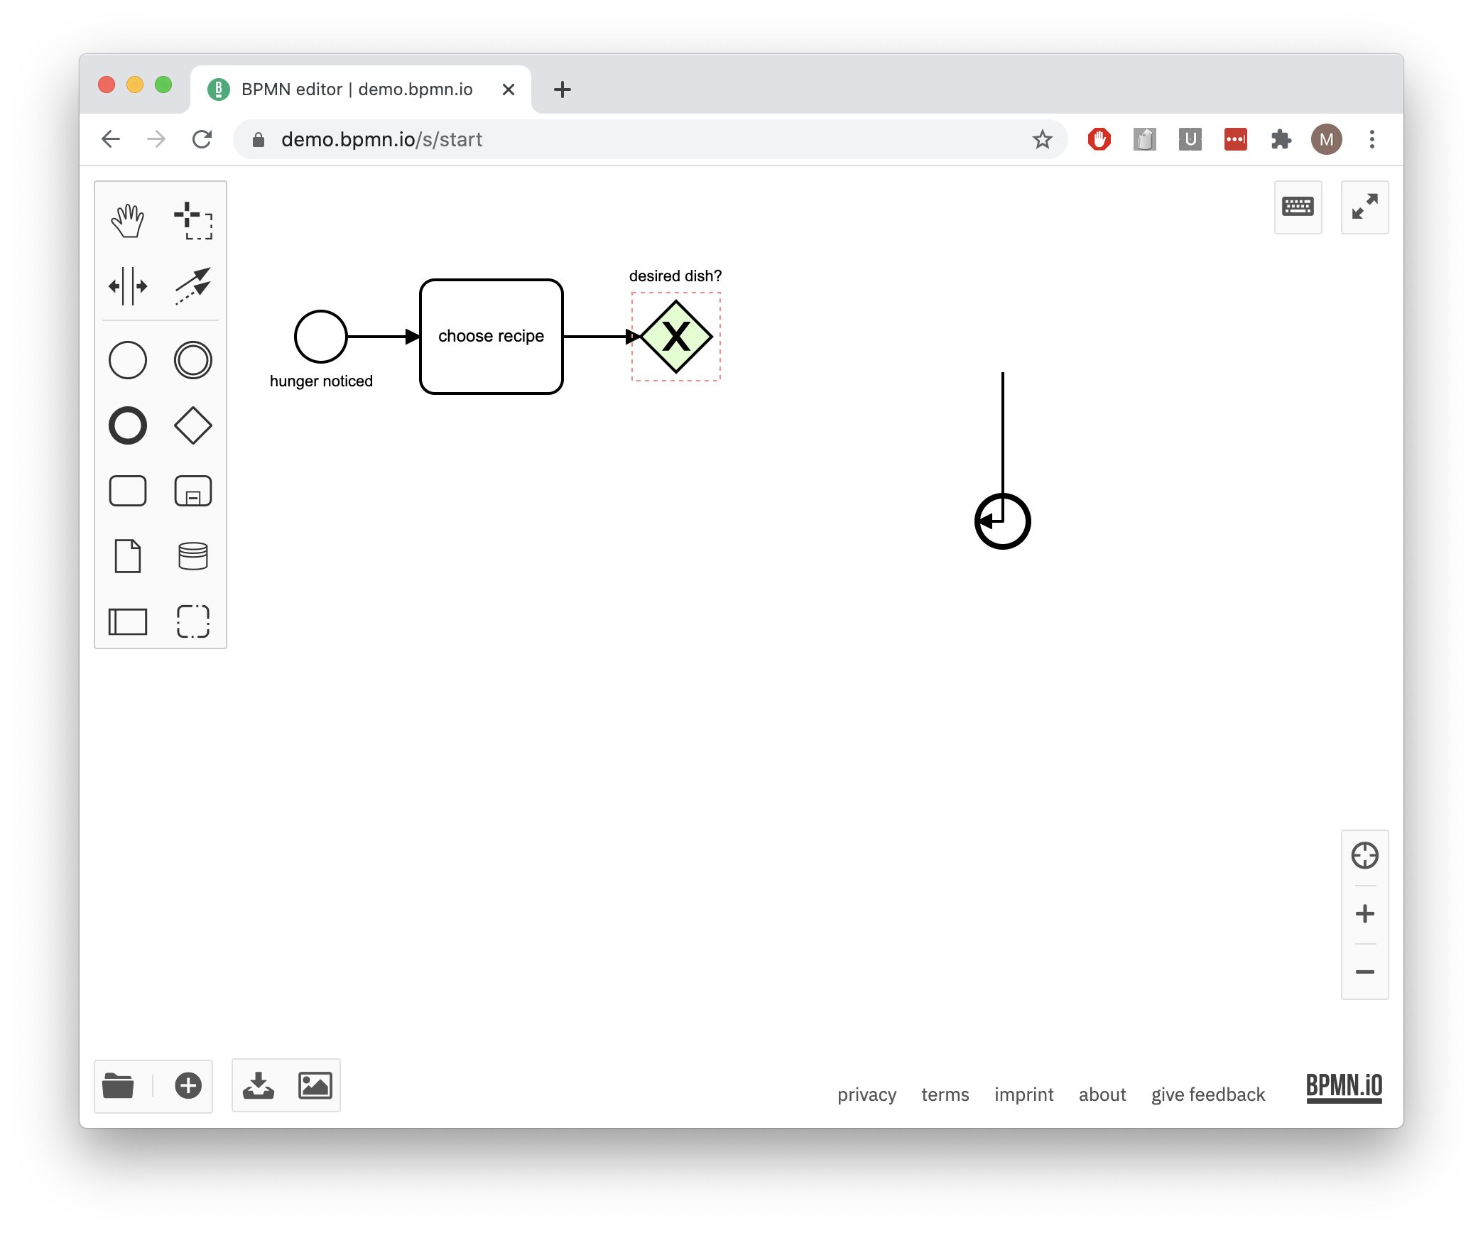Reset the canvas zoom to fit

click(x=1364, y=855)
